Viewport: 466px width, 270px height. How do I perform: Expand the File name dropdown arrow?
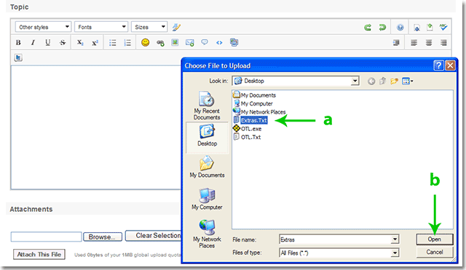[x=395, y=239]
